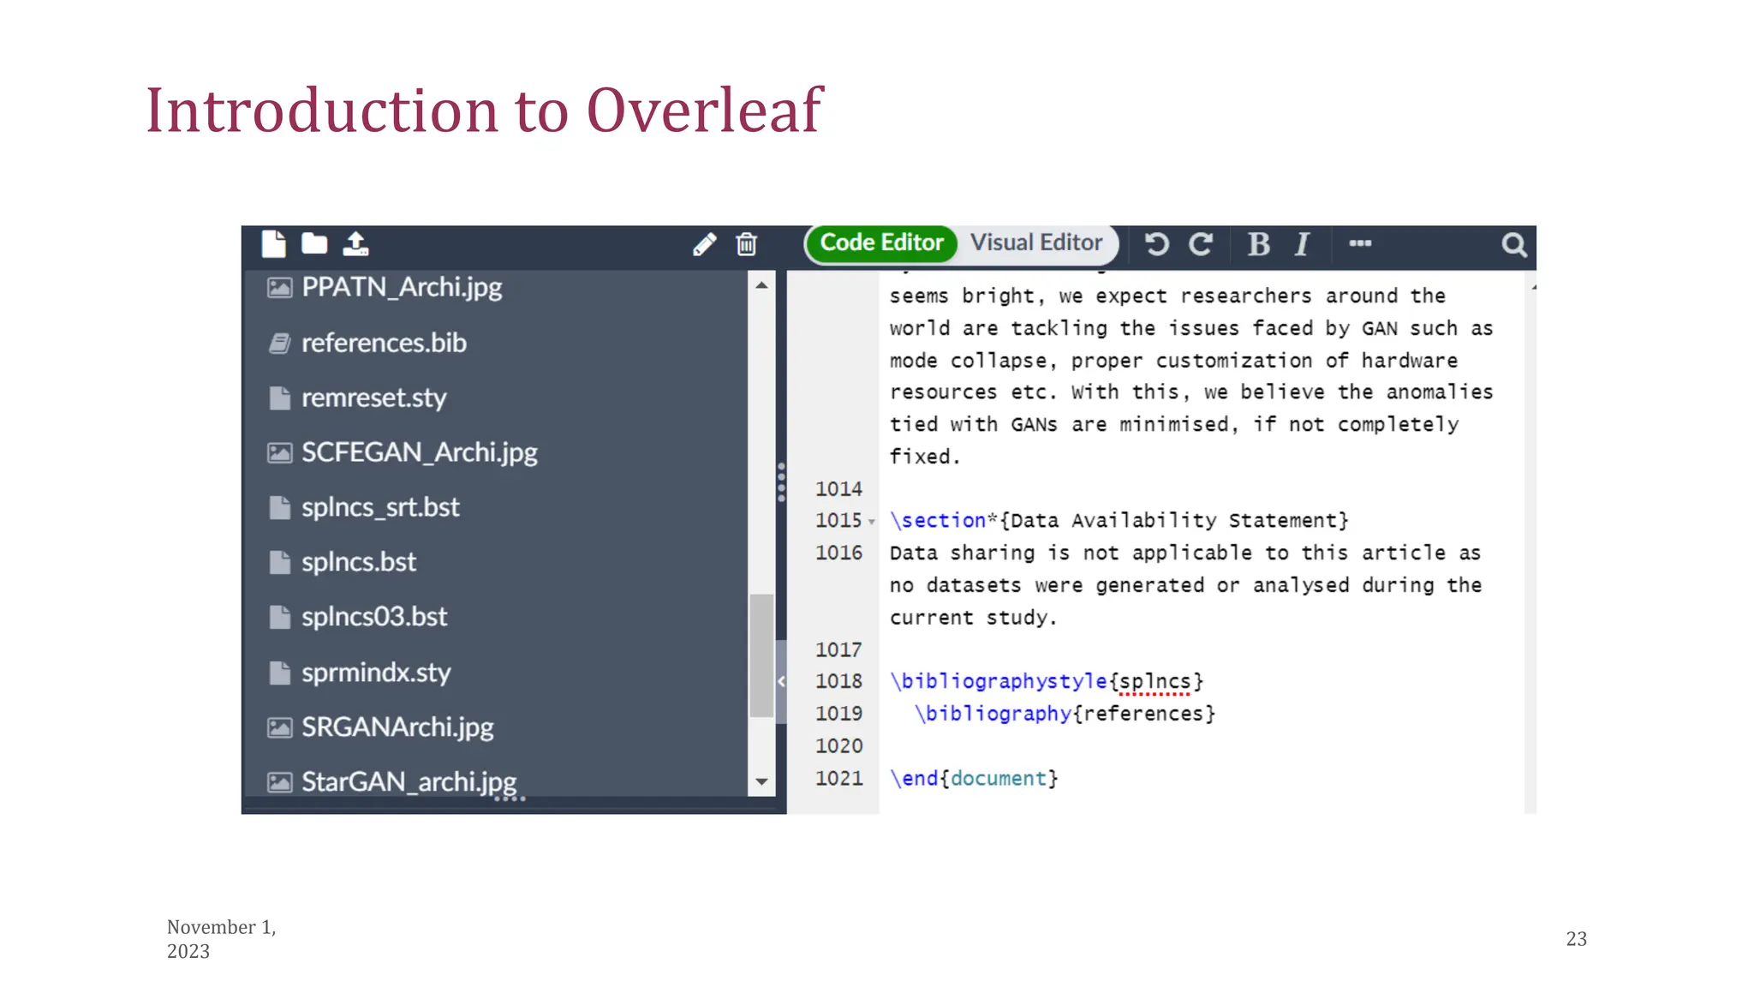Undo the last edit
The width and height of the screenshot is (1754, 987).
pyautogui.click(x=1156, y=244)
